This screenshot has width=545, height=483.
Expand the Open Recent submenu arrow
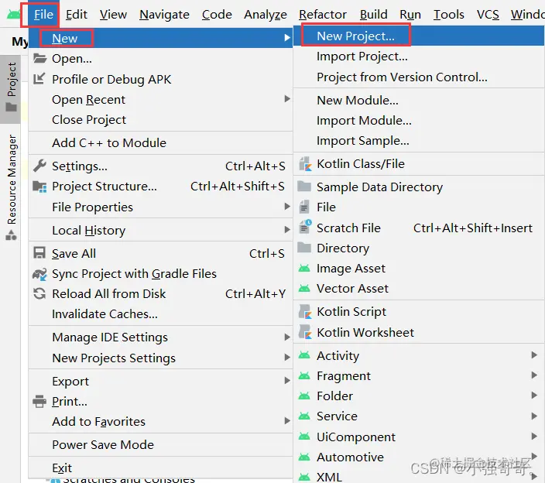(x=287, y=99)
